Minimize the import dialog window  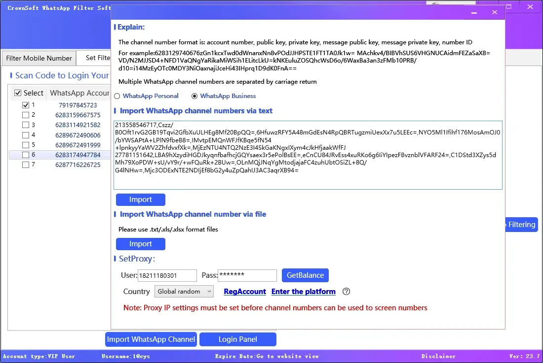click(474, 12)
